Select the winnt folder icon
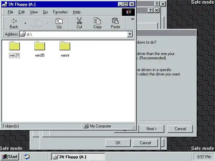This screenshot has width=215, height=161. coord(65,46)
